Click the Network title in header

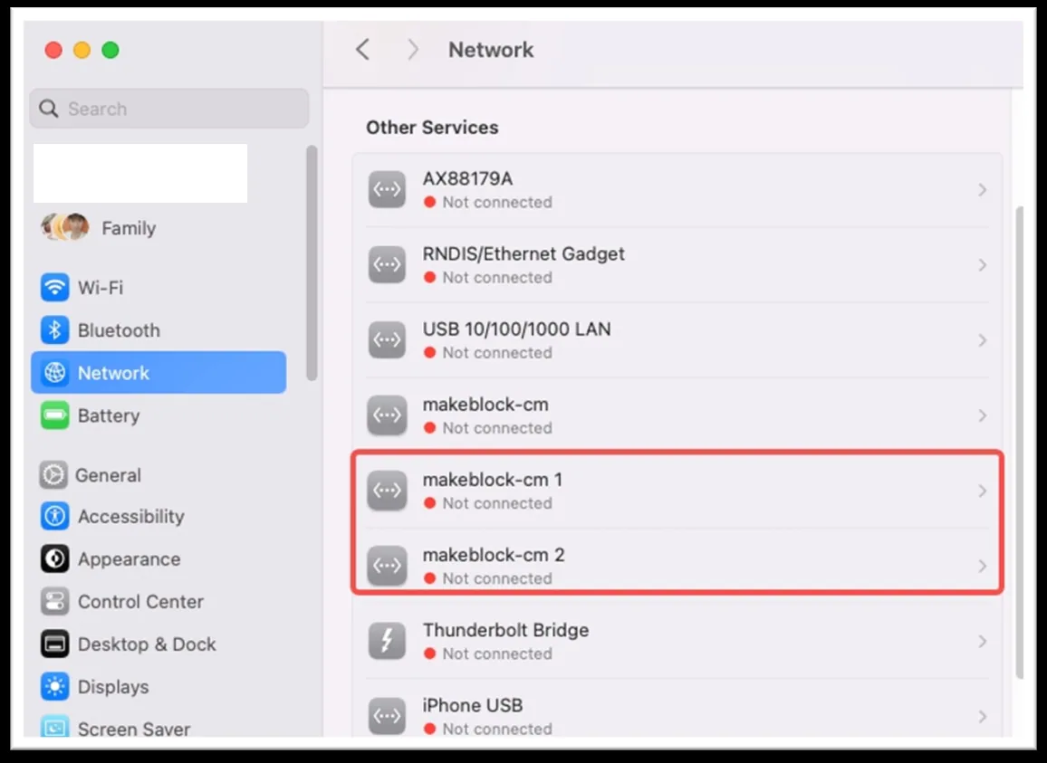(491, 50)
